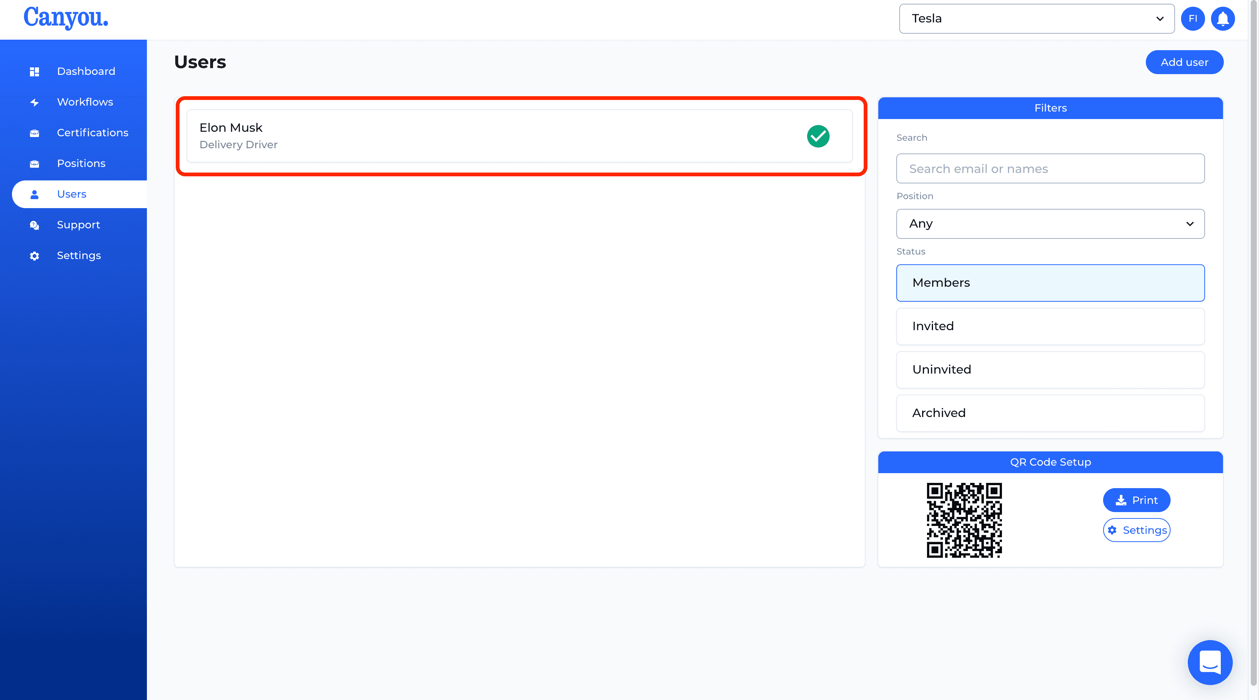The image size is (1259, 700).
Task: Click the green checkmark on Elon Musk
Action: [818, 136]
